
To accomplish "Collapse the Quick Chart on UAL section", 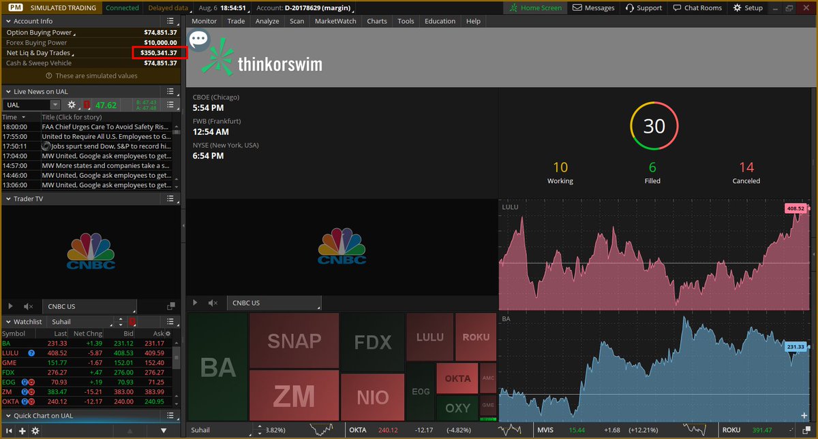I will [x=7, y=416].
